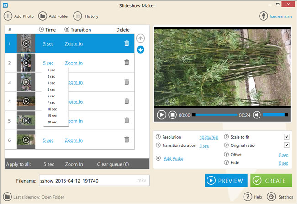The height and width of the screenshot is (204, 297).
Task: Open Settings gear icon
Action: [x=271, y=197]
